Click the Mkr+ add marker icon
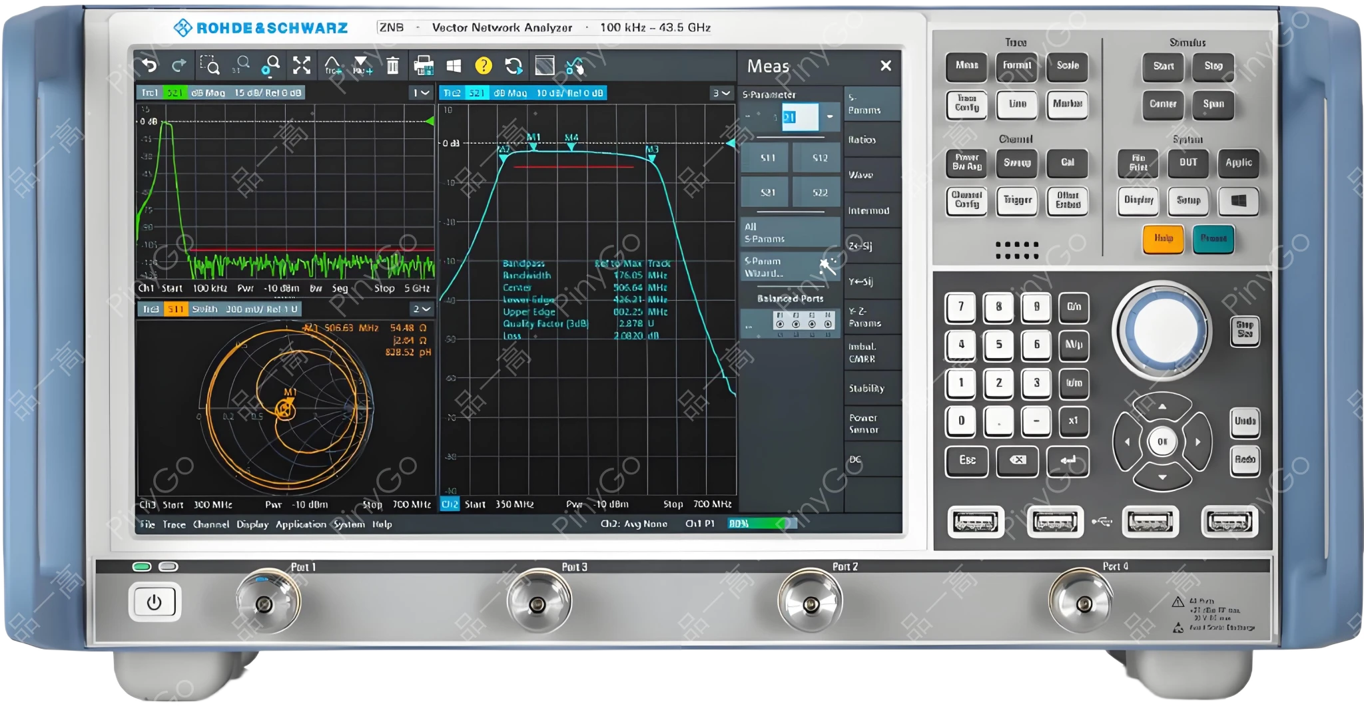 coord(360,66)
